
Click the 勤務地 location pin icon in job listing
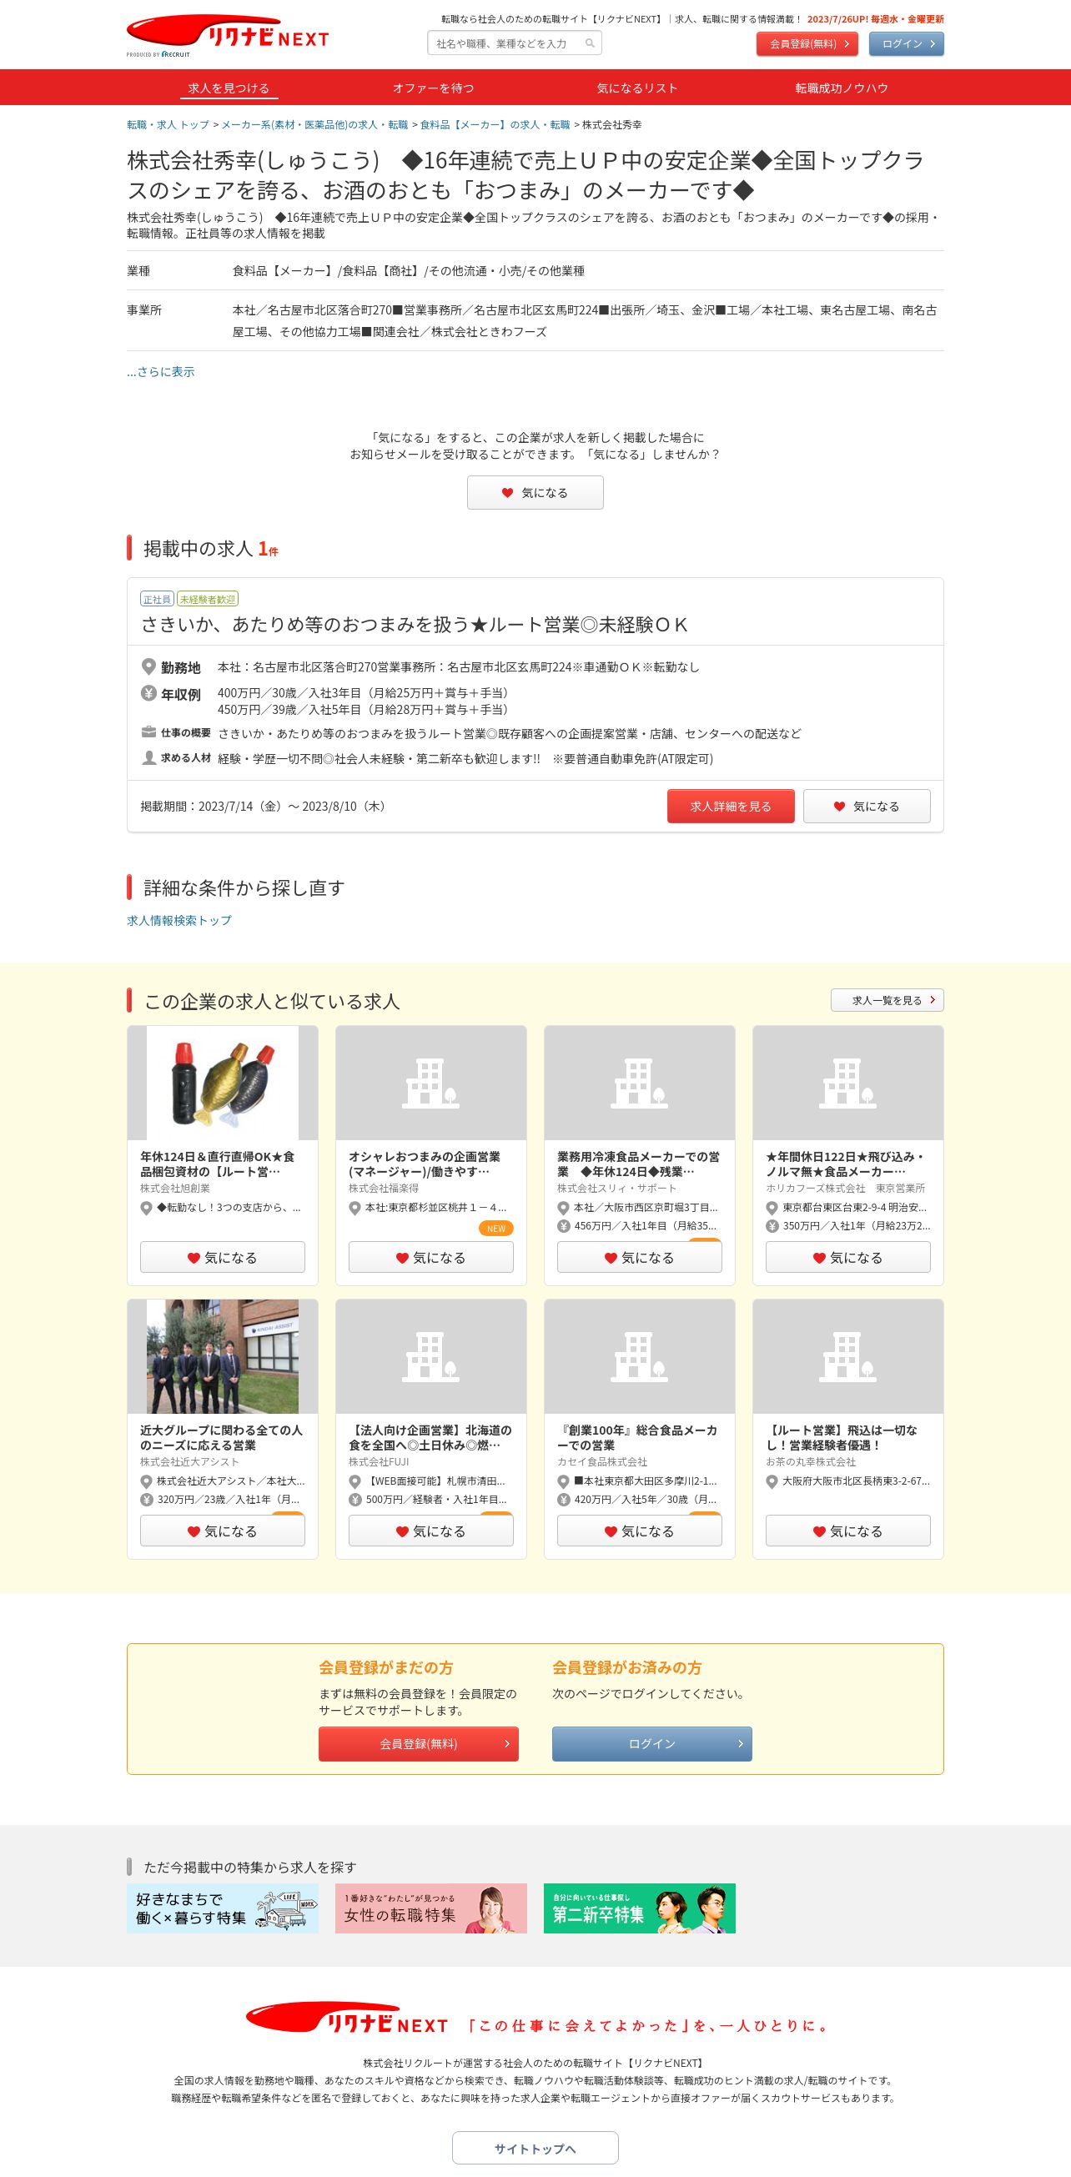tap(148, 666)
